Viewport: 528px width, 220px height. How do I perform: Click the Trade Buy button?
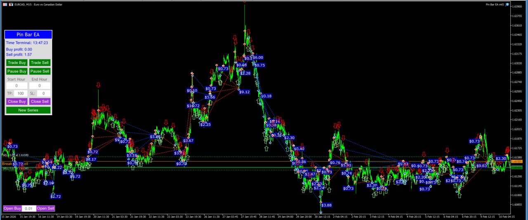(17, 63)
